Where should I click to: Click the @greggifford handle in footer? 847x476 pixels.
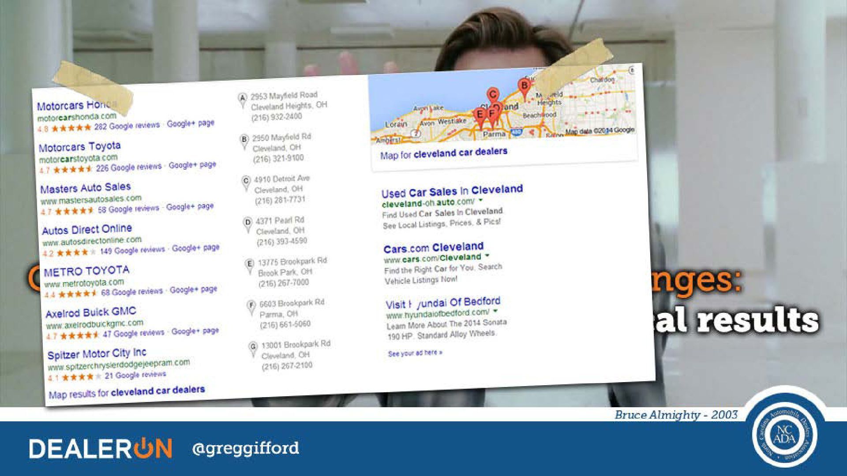(x=246, y=448)
